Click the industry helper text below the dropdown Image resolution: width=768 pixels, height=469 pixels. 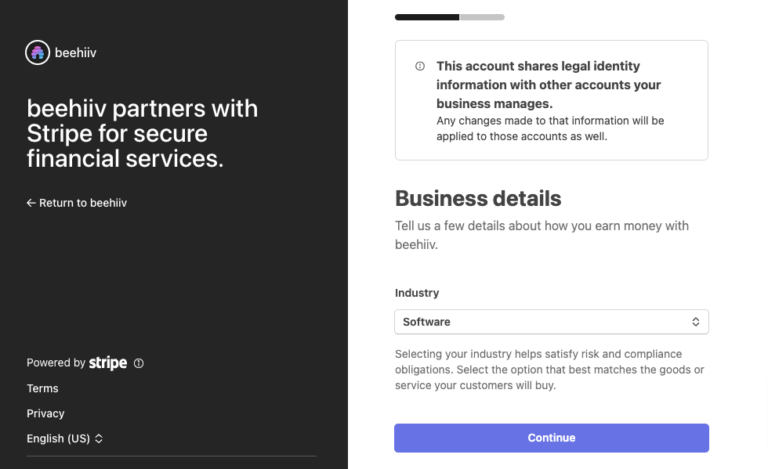tap(549, 370)
